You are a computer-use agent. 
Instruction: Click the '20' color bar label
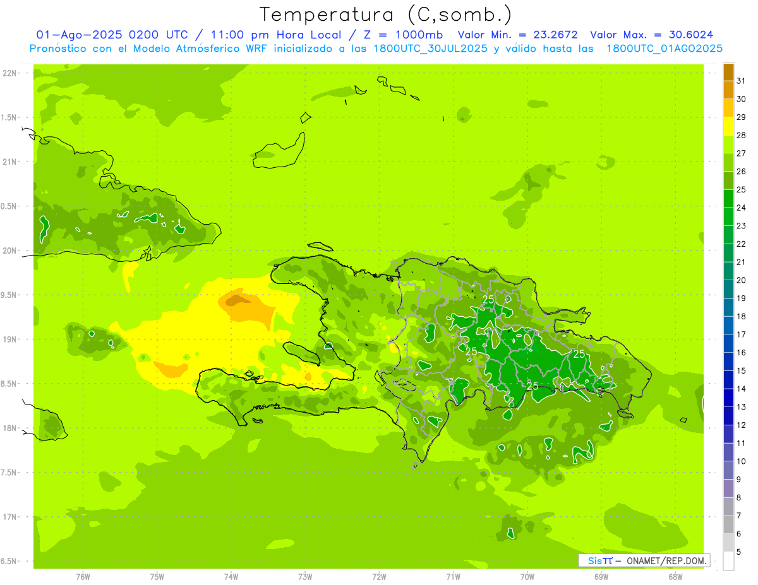coord(742,280)
